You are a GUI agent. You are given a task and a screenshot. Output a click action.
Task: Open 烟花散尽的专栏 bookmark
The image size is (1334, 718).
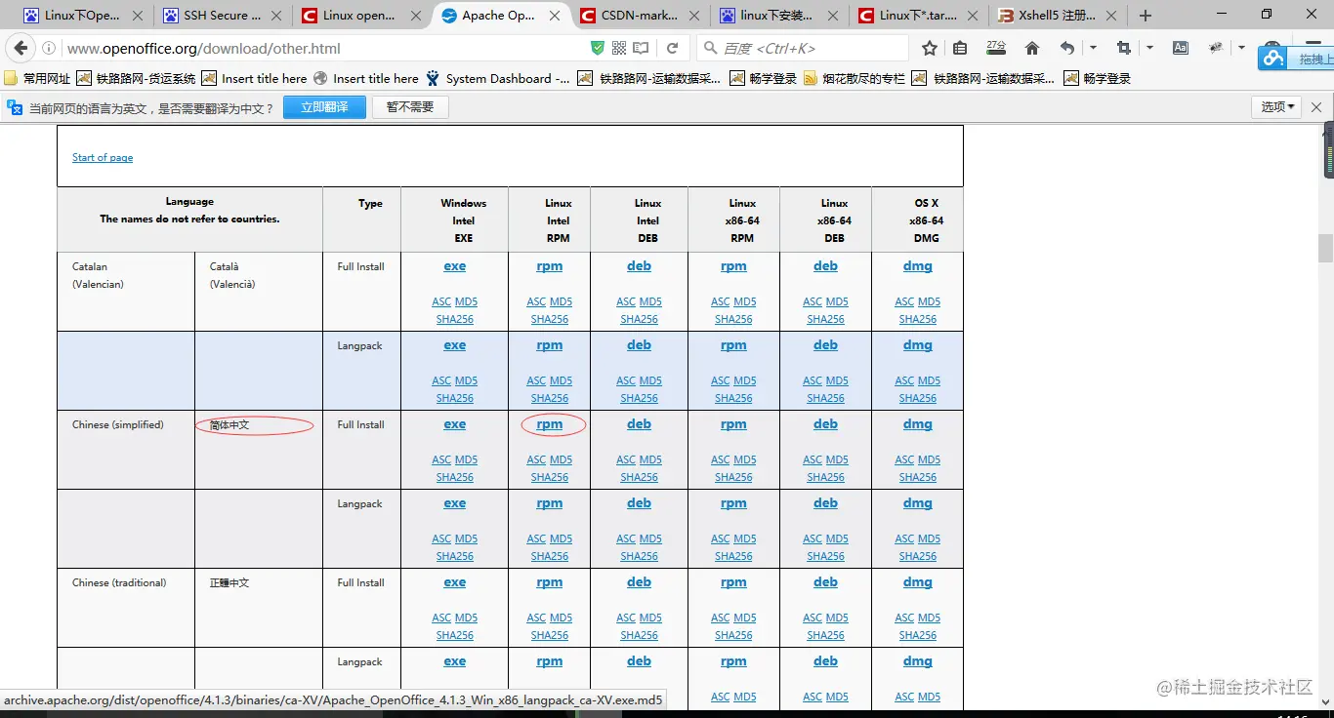point(855,78)
